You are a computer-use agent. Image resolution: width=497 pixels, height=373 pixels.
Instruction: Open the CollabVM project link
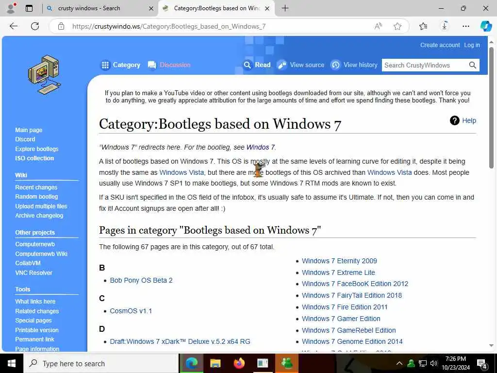pos(28,263)
